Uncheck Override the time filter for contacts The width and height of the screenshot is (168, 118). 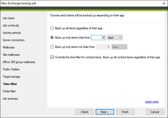click(52, 57)
